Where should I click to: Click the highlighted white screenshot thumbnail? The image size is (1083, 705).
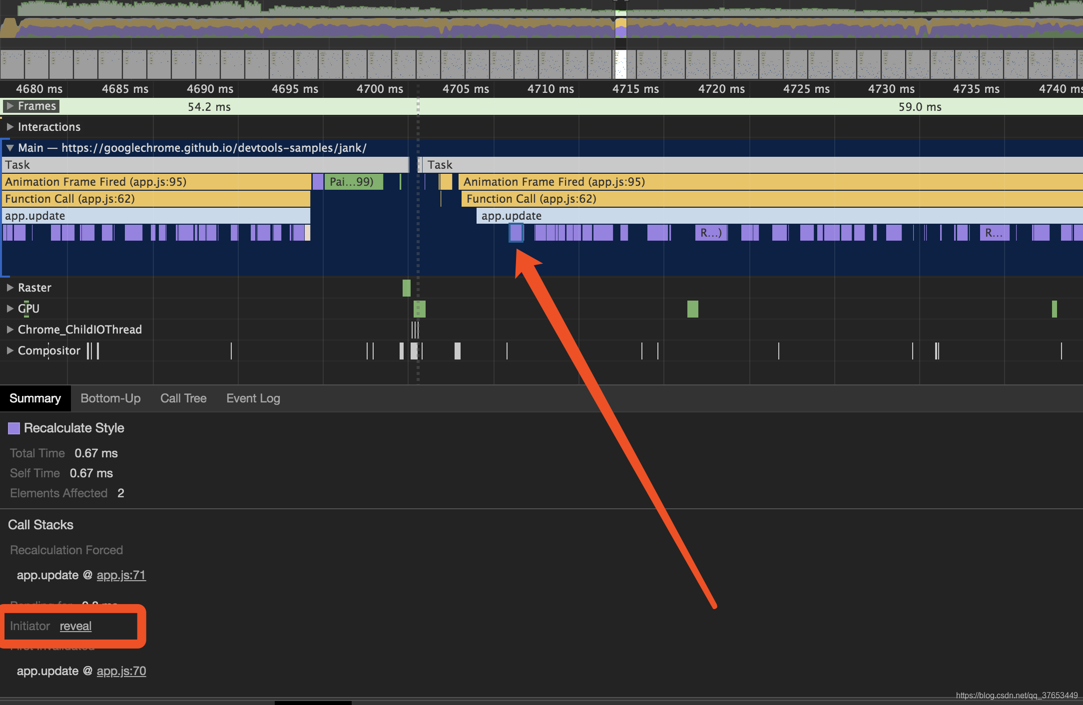point(620,64)
